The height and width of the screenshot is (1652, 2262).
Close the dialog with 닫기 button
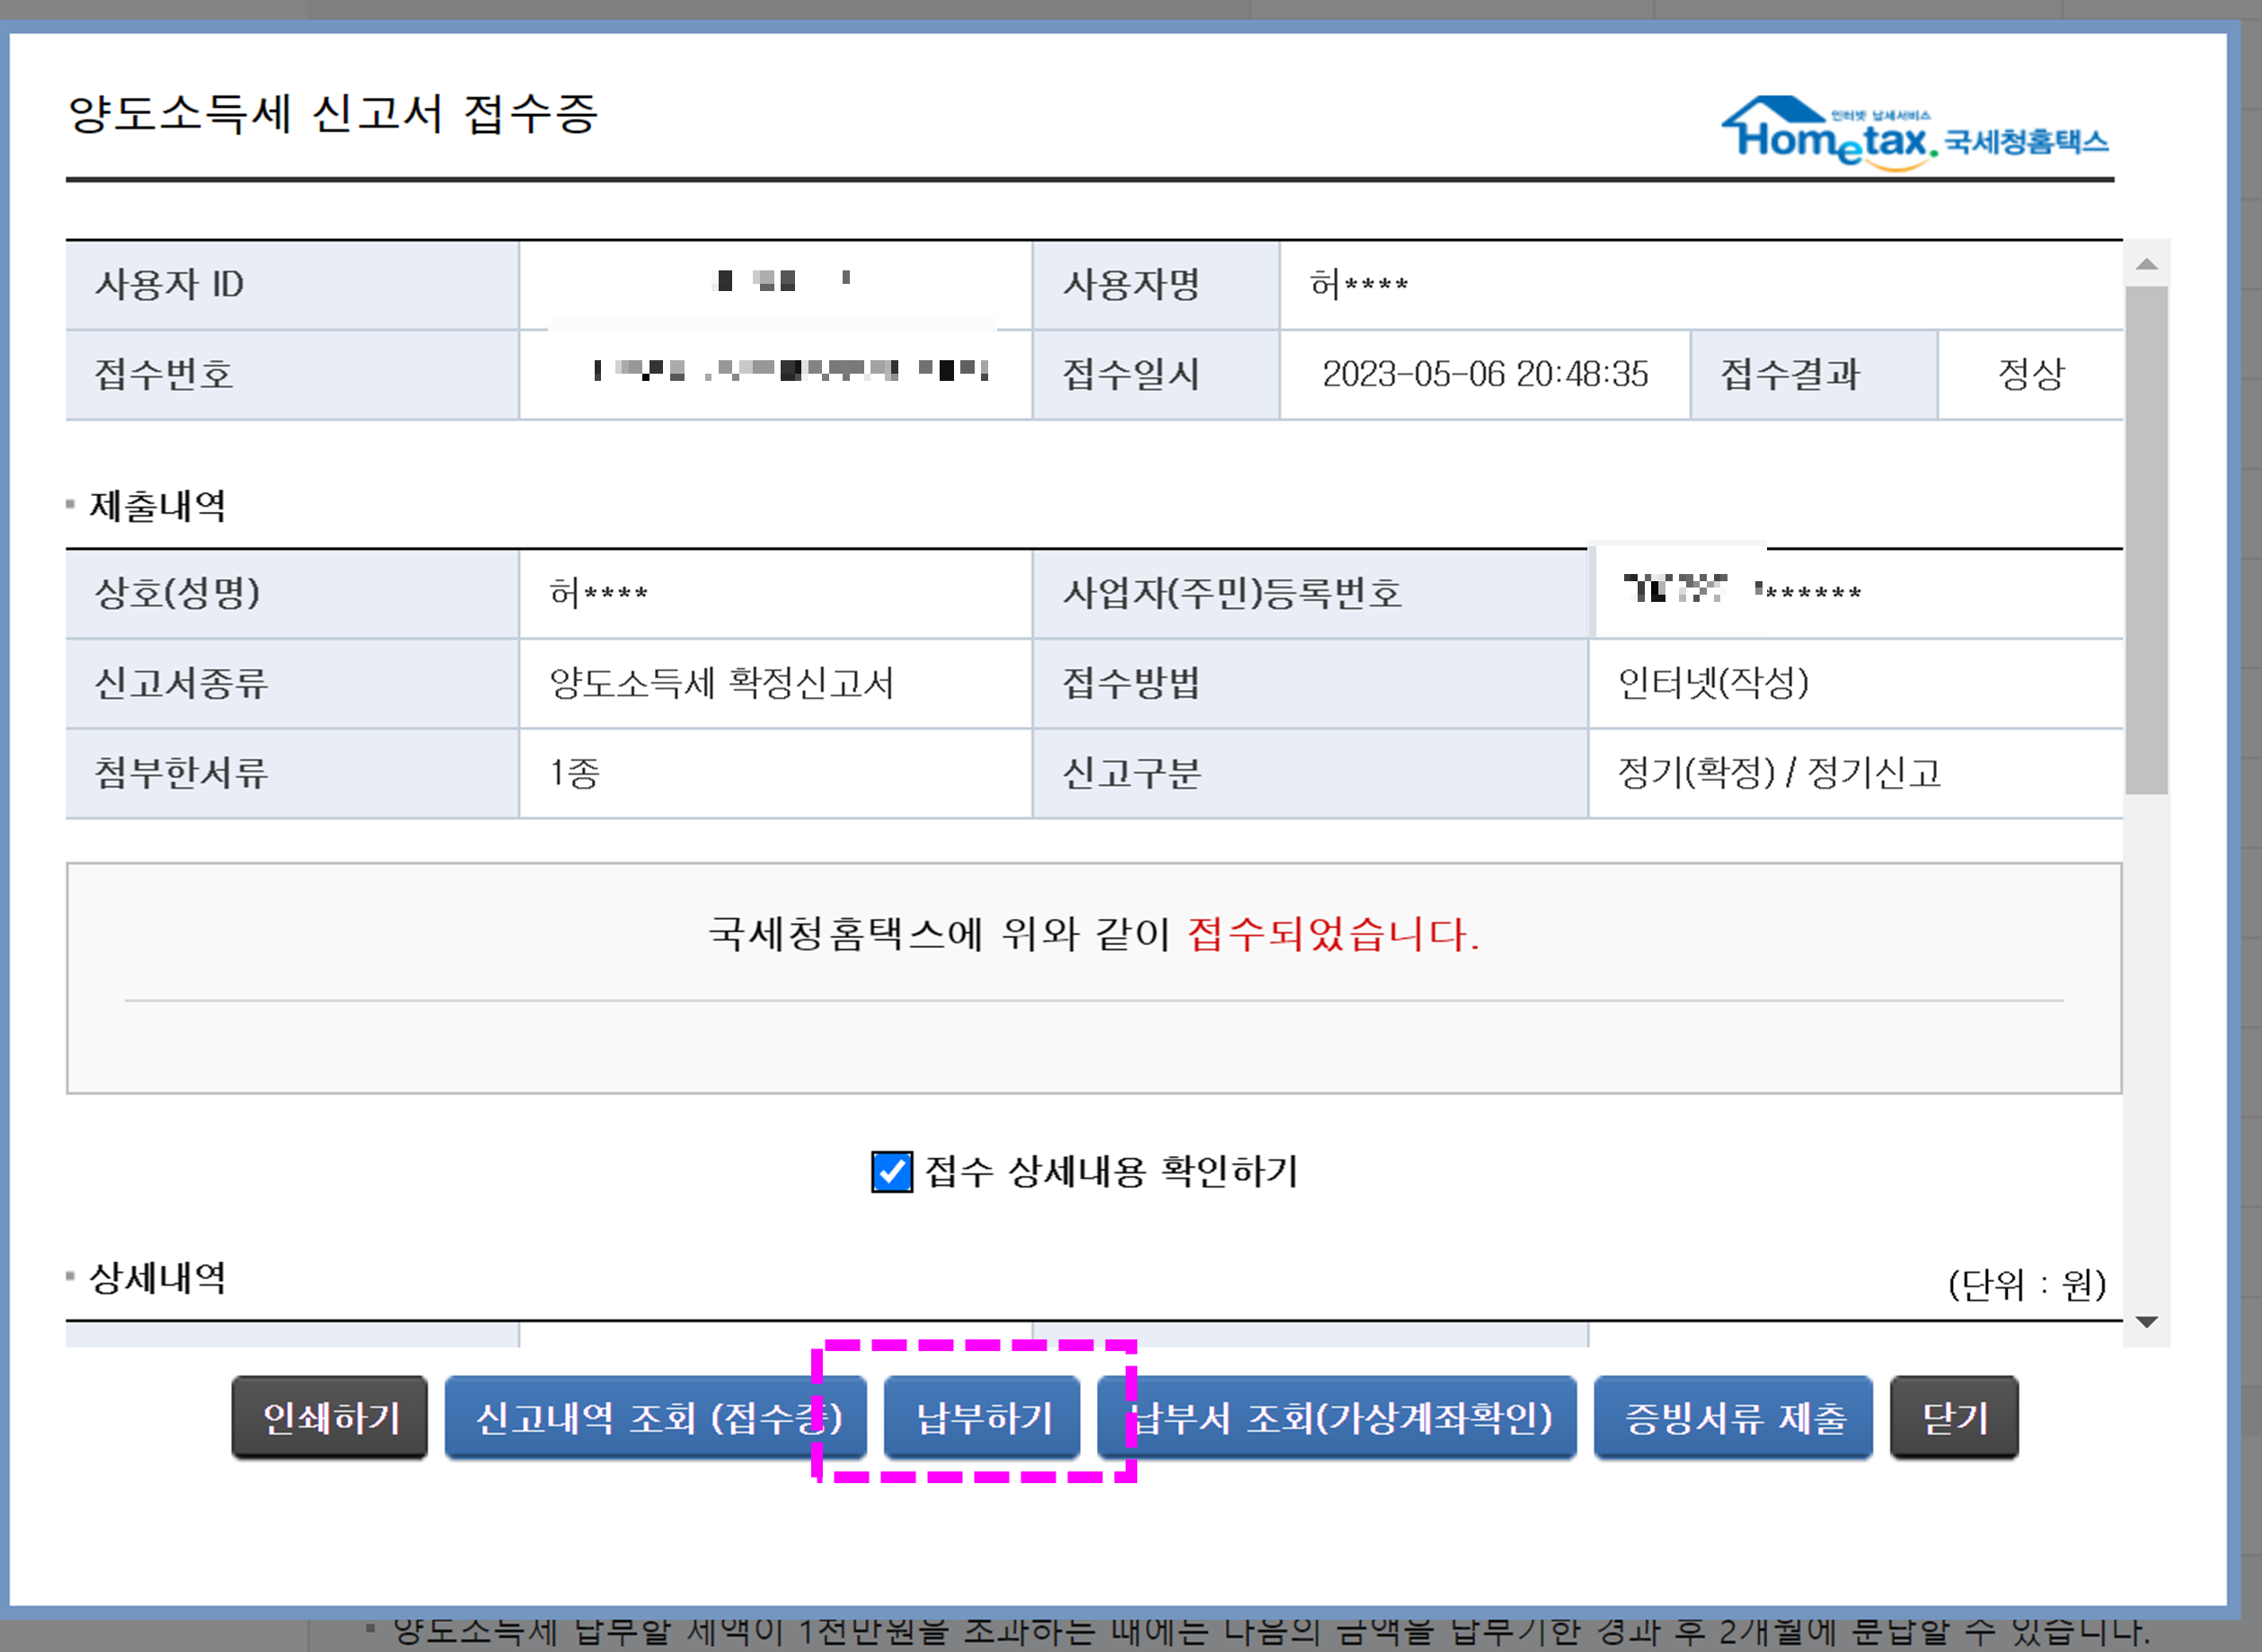click(1954, 1418)
